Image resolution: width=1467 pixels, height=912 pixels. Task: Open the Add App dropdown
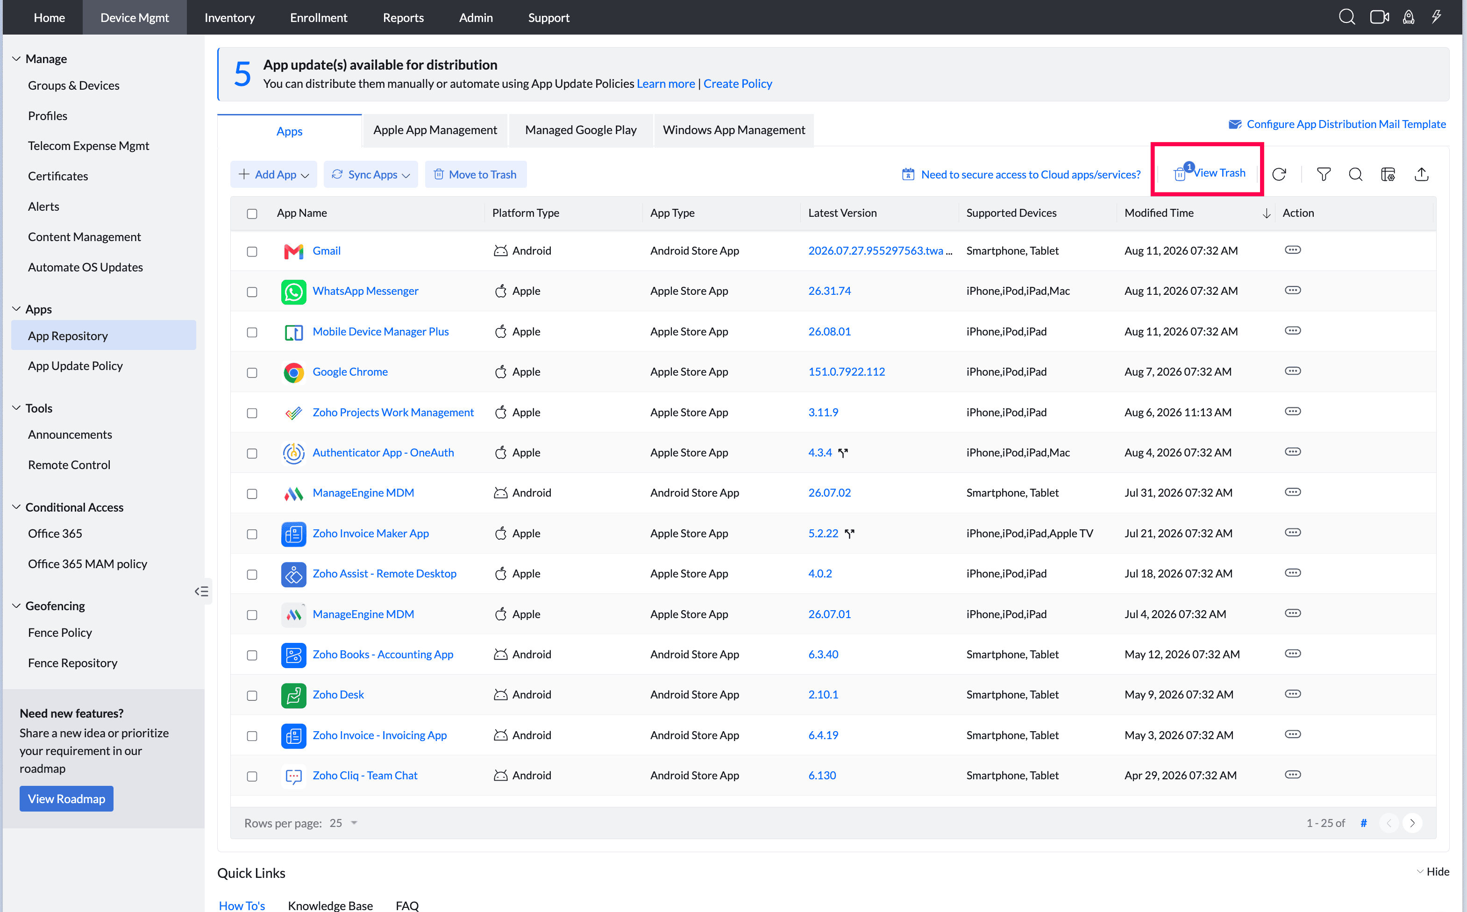coord(274,174)
